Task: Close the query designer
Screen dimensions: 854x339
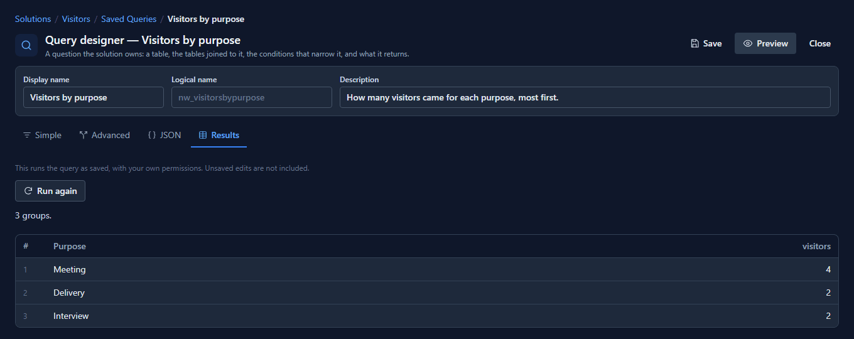Action: [819, 43]
